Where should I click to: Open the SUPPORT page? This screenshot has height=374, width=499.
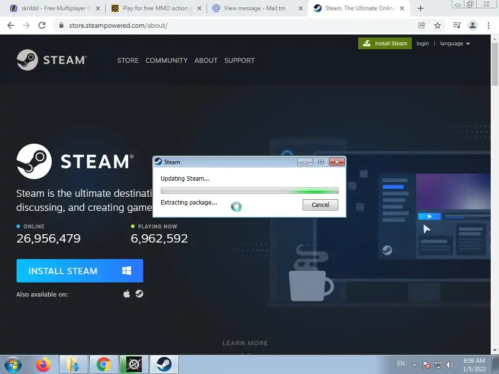click(239, 60)
